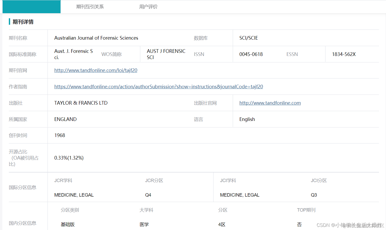The width and height of the screenshot is (386, 230).
Task: Click the 基础版 partition type value
Action: click(68, 225)
